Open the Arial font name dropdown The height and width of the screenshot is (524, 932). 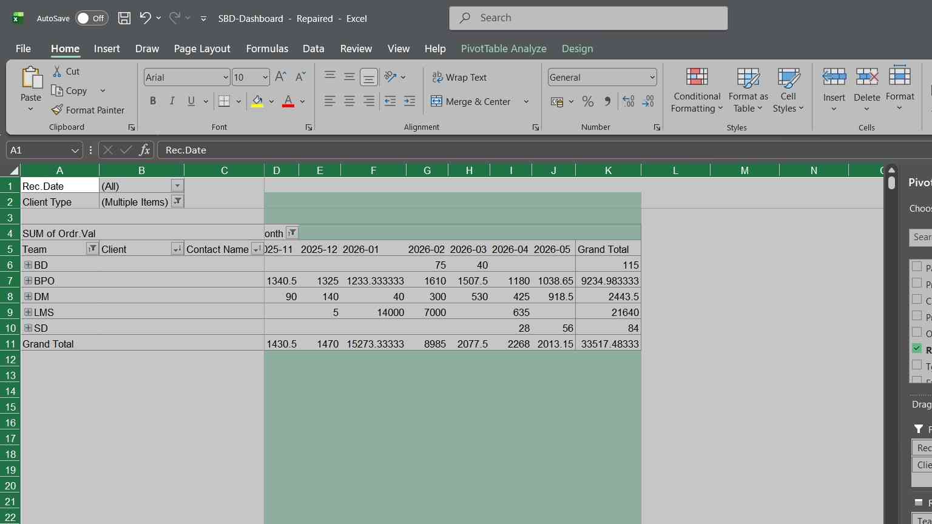click(226, 77)
